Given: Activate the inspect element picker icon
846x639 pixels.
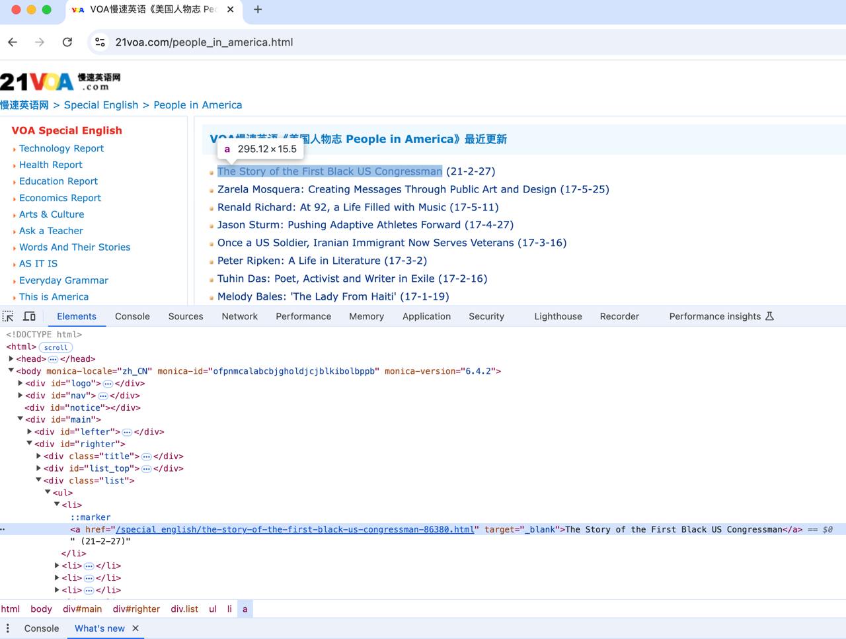Looking at the screenshot, I should (8, 316).
